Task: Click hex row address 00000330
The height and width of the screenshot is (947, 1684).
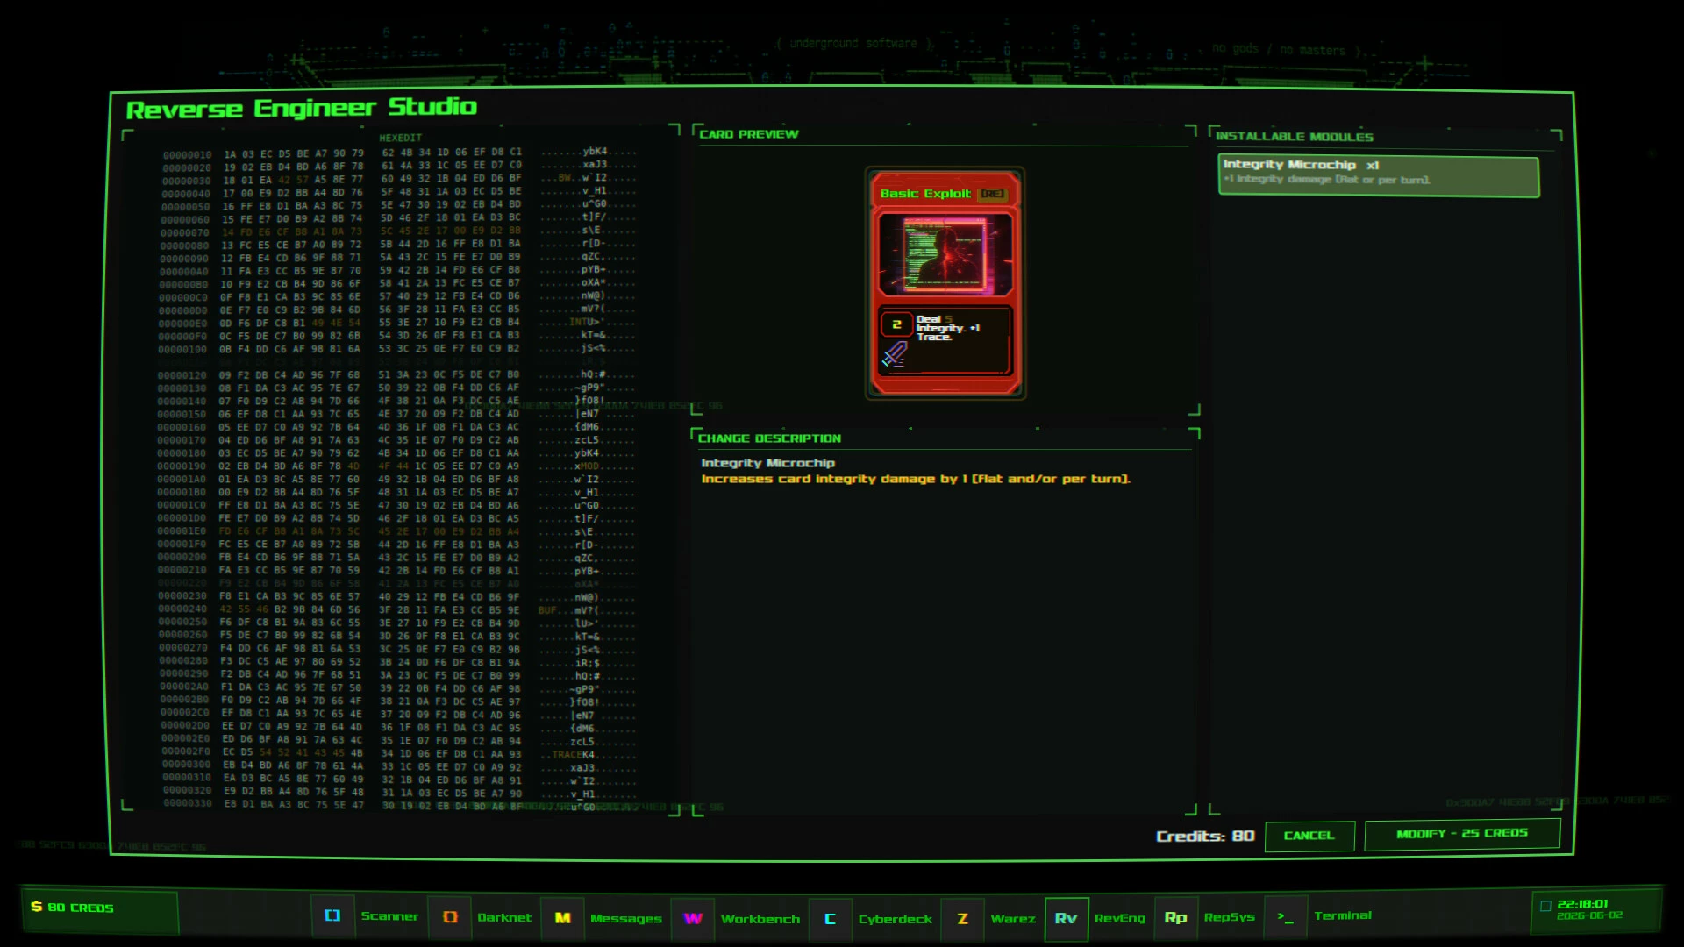Action: pyautogui.click(x=187, y=803)
